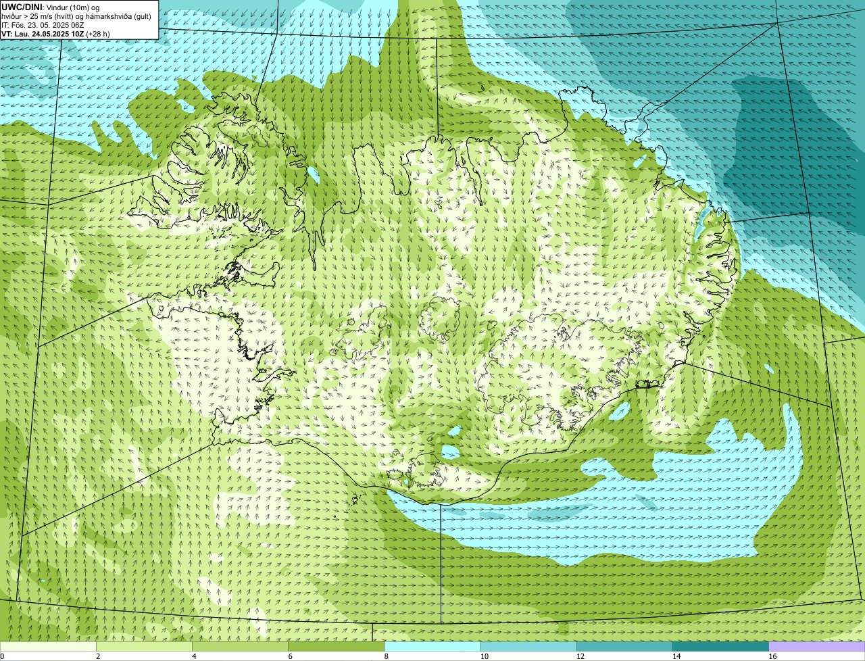
Task: Click the pale yellow 0–2 m/s legend swatch
Action: (48, 646)
